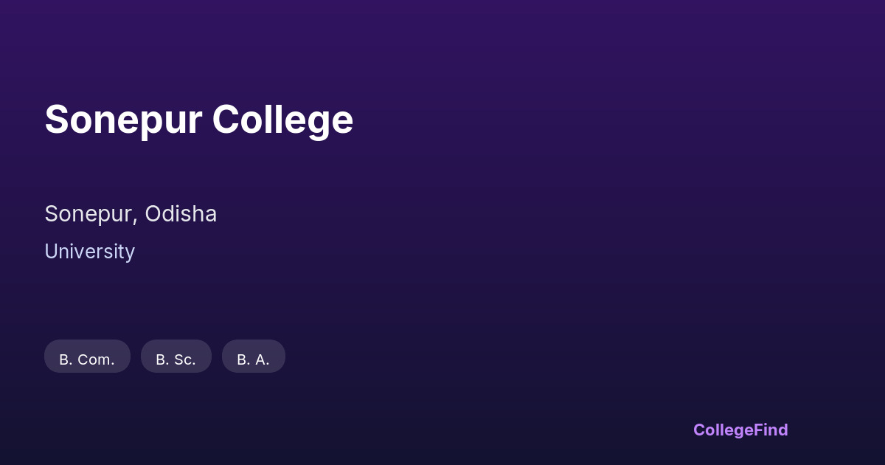Click the A. text inside the last tag
The height and width of the screenshot is (465, 885).
point(263,359)
